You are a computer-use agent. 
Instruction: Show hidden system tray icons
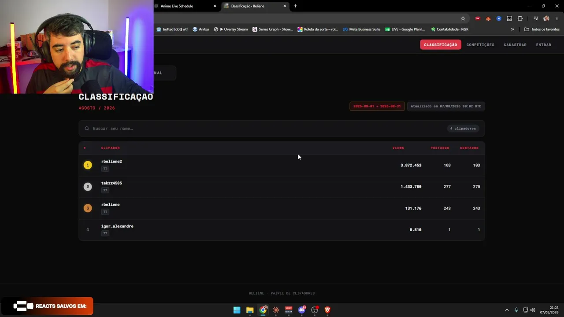point(507,310)
